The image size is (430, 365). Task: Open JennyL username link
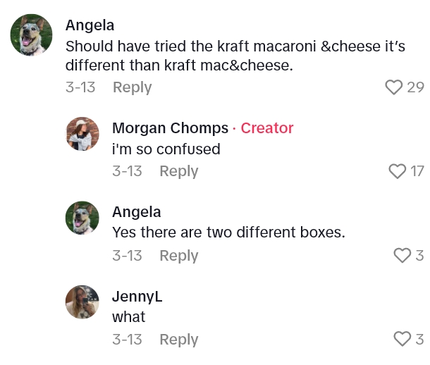(x=137, y=297)
